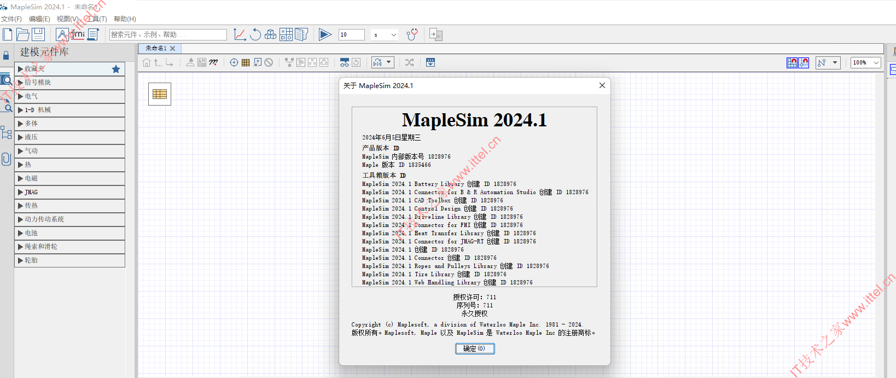
Task: Expand the 液压 library group
Action: click(x=69, y=137)
